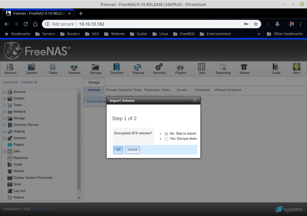Switch to Volumes tab

tap(94, 90)
